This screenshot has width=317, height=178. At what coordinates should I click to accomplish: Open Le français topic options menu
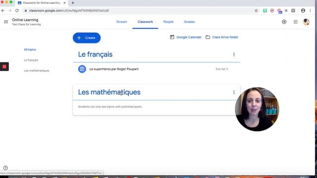coord(234,54)
